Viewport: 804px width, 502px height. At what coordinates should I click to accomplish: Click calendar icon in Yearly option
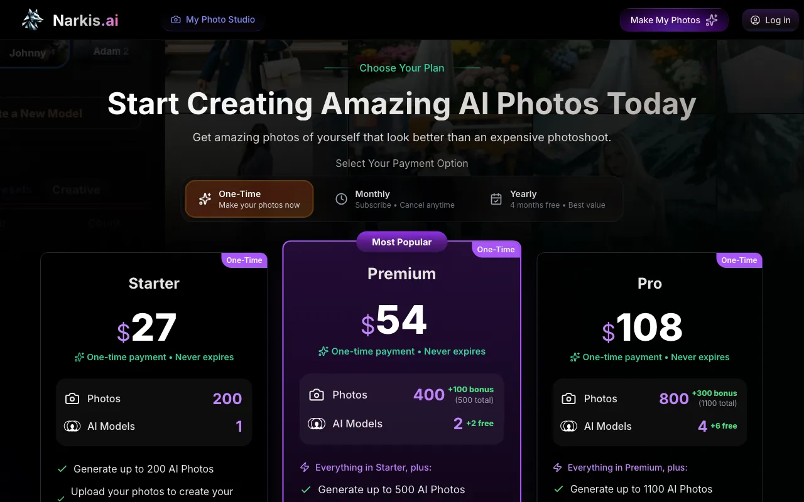tap(496, 199)
